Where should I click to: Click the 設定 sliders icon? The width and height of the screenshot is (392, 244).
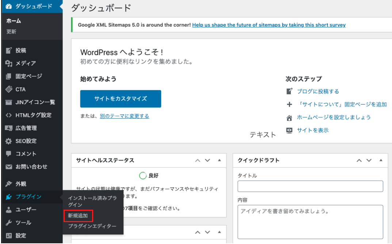(9, 236)
